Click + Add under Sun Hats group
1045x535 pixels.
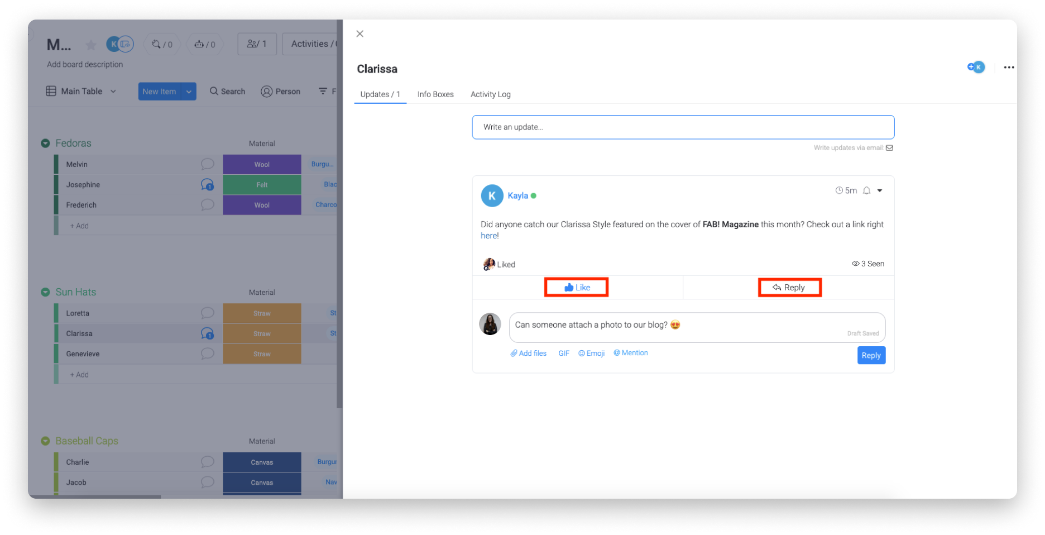click(x=79, y=375)
